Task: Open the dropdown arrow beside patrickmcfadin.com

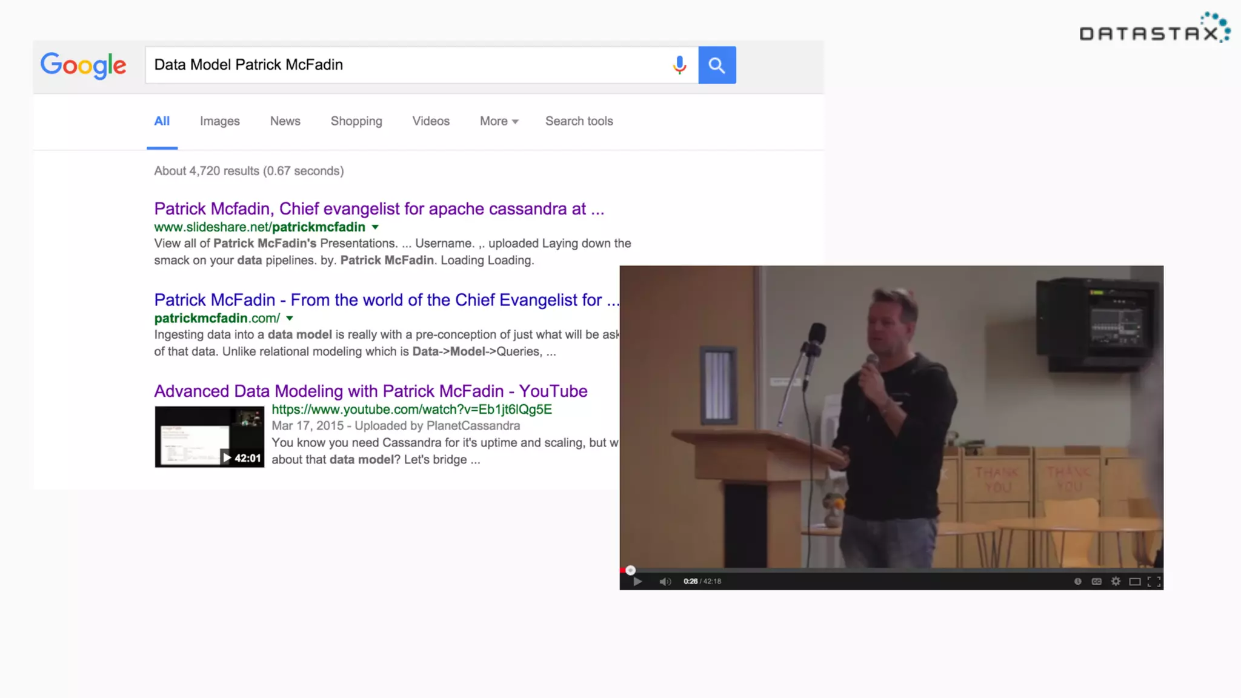Action: coord(290,318)
